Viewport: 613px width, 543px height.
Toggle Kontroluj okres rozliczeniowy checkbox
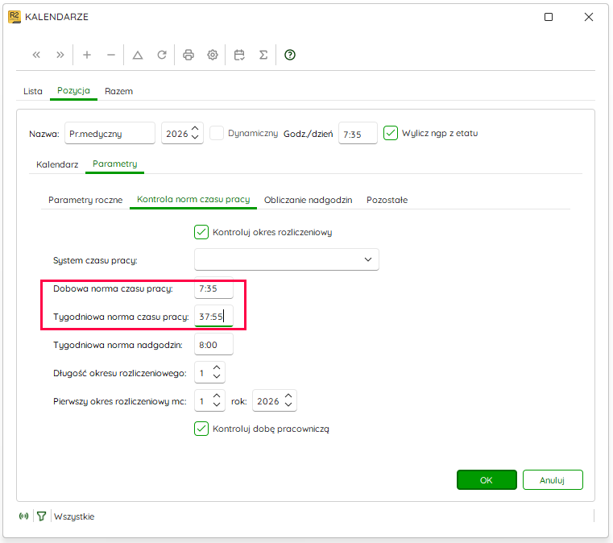pyautogui.click(x=201, y=232)
